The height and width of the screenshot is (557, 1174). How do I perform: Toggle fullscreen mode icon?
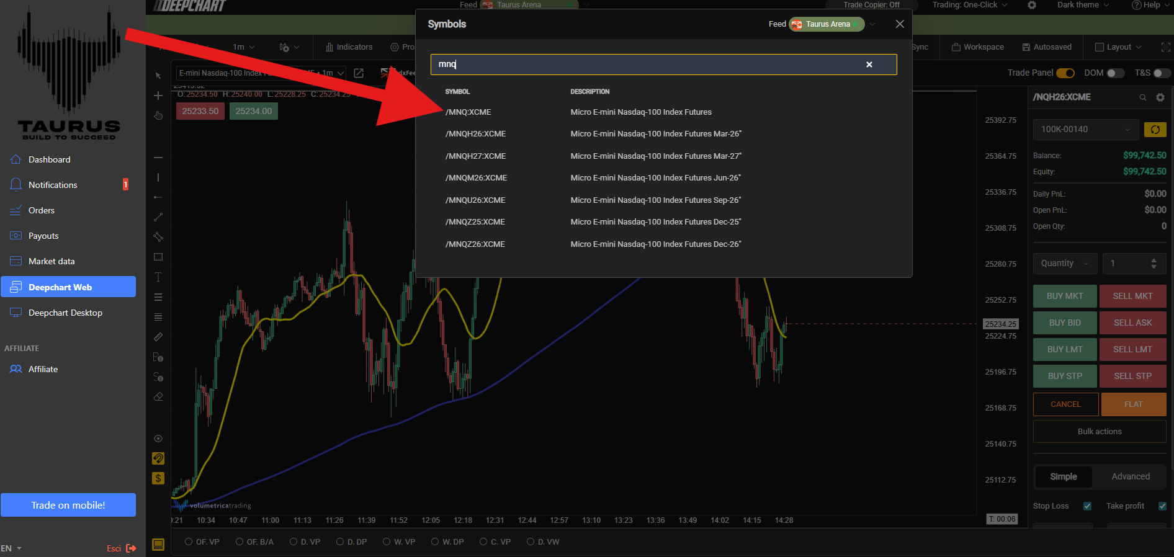(x=1165, y=47)
